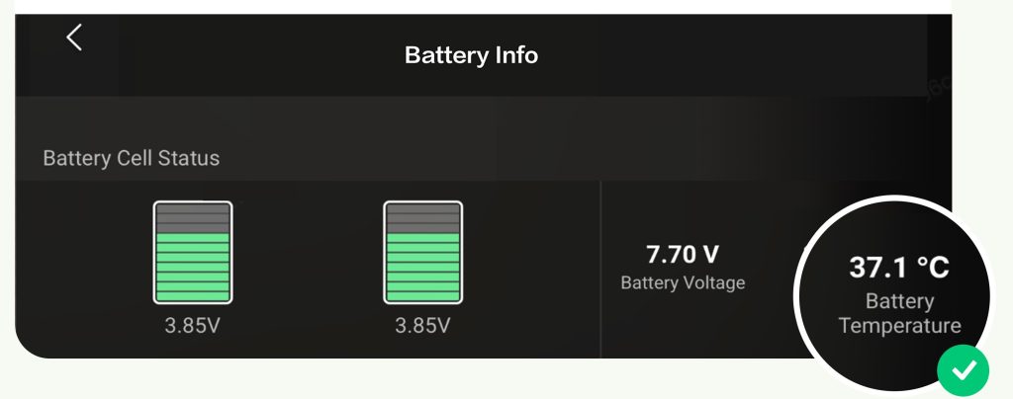Image resolution: width=1013 pixels, height=399 pixels.
Task: Tap grey empty segments of first cell
Action: click(193, 218)
